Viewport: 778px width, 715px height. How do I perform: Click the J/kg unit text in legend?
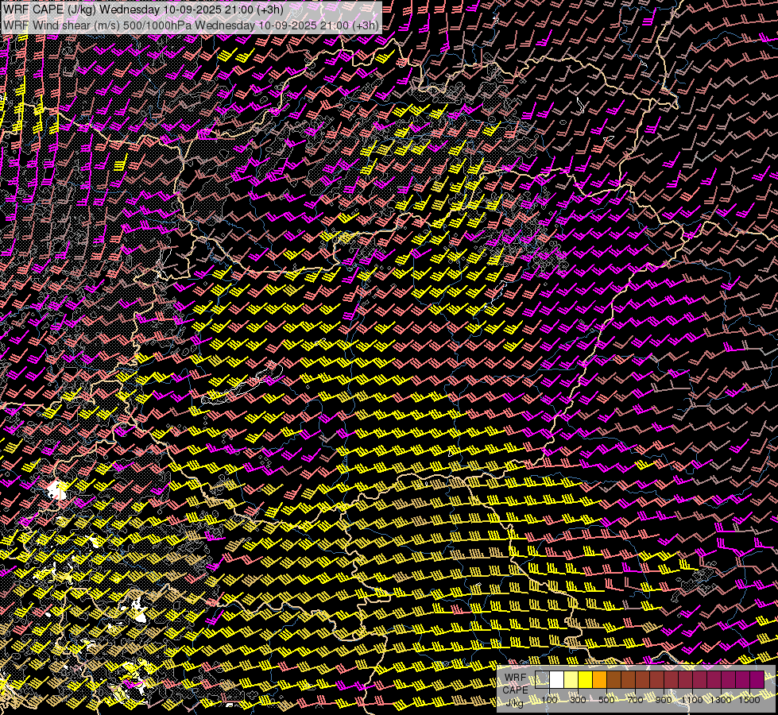point(515,702)
